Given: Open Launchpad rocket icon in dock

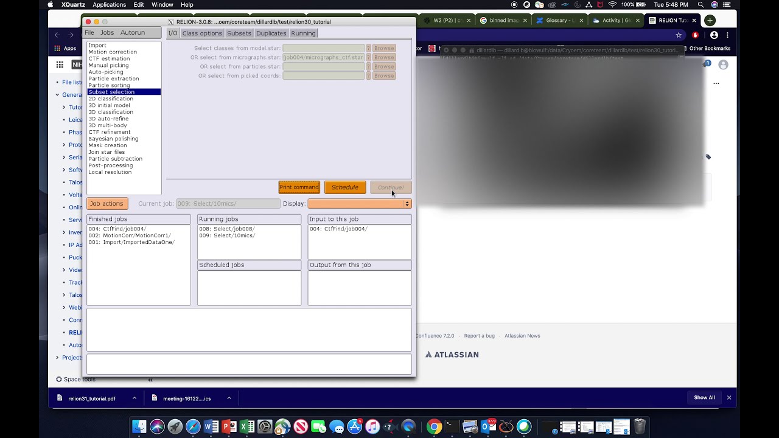Looking at the screenshot, I should [175, 427].
